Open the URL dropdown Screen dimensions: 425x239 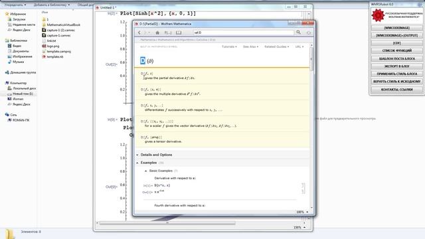point(299,46)
